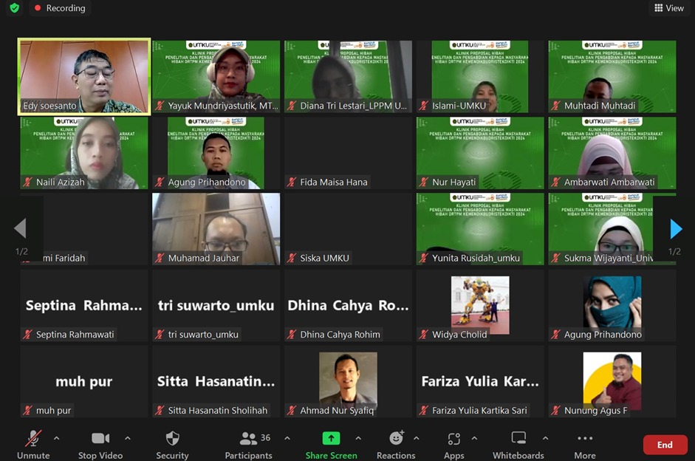Viewport: 695px width, 461px height.
Task: Open the Apps panel
Action: click(453, 444)
